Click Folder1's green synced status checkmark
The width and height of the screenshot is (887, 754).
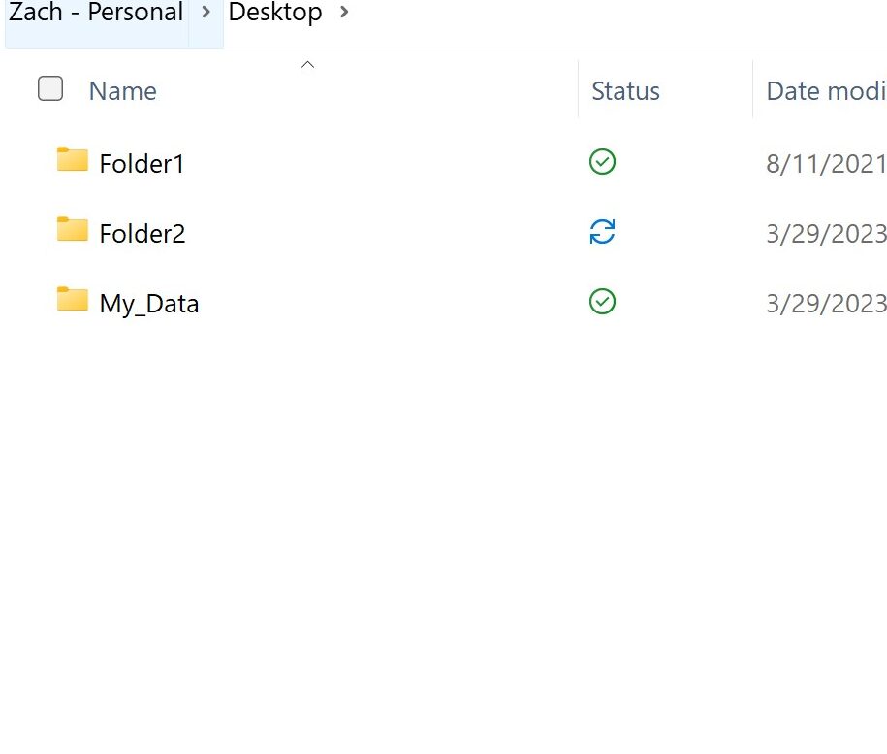(x=602, y=162)
